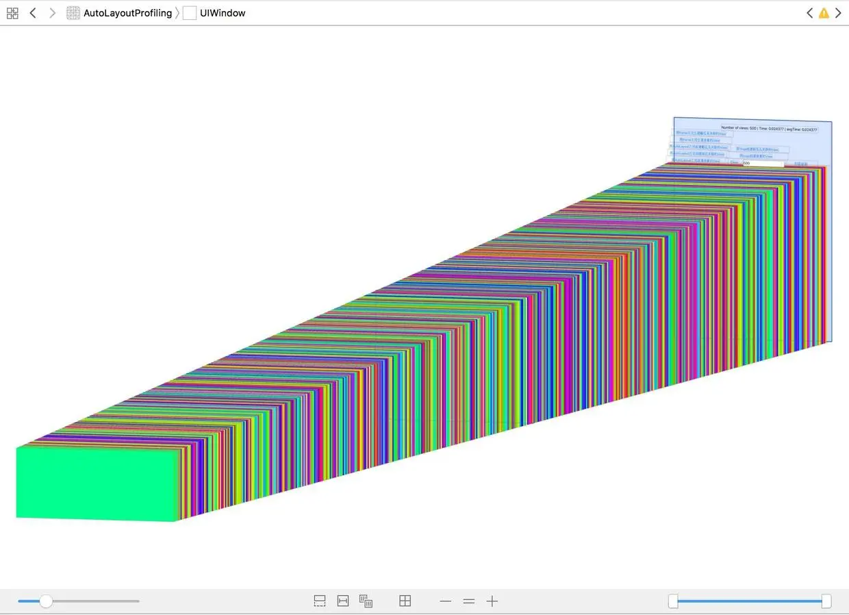The image size is (849, 615).
Task: Open the related items grid menu
Action: coord(12,13)
